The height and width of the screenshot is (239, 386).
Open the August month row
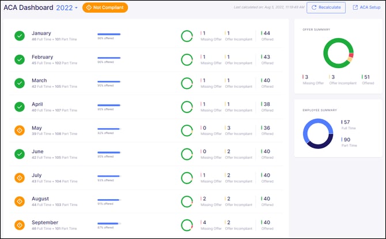tap(146, 201)
